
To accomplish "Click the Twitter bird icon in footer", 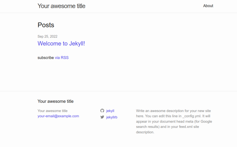I will tap(102, 117).
